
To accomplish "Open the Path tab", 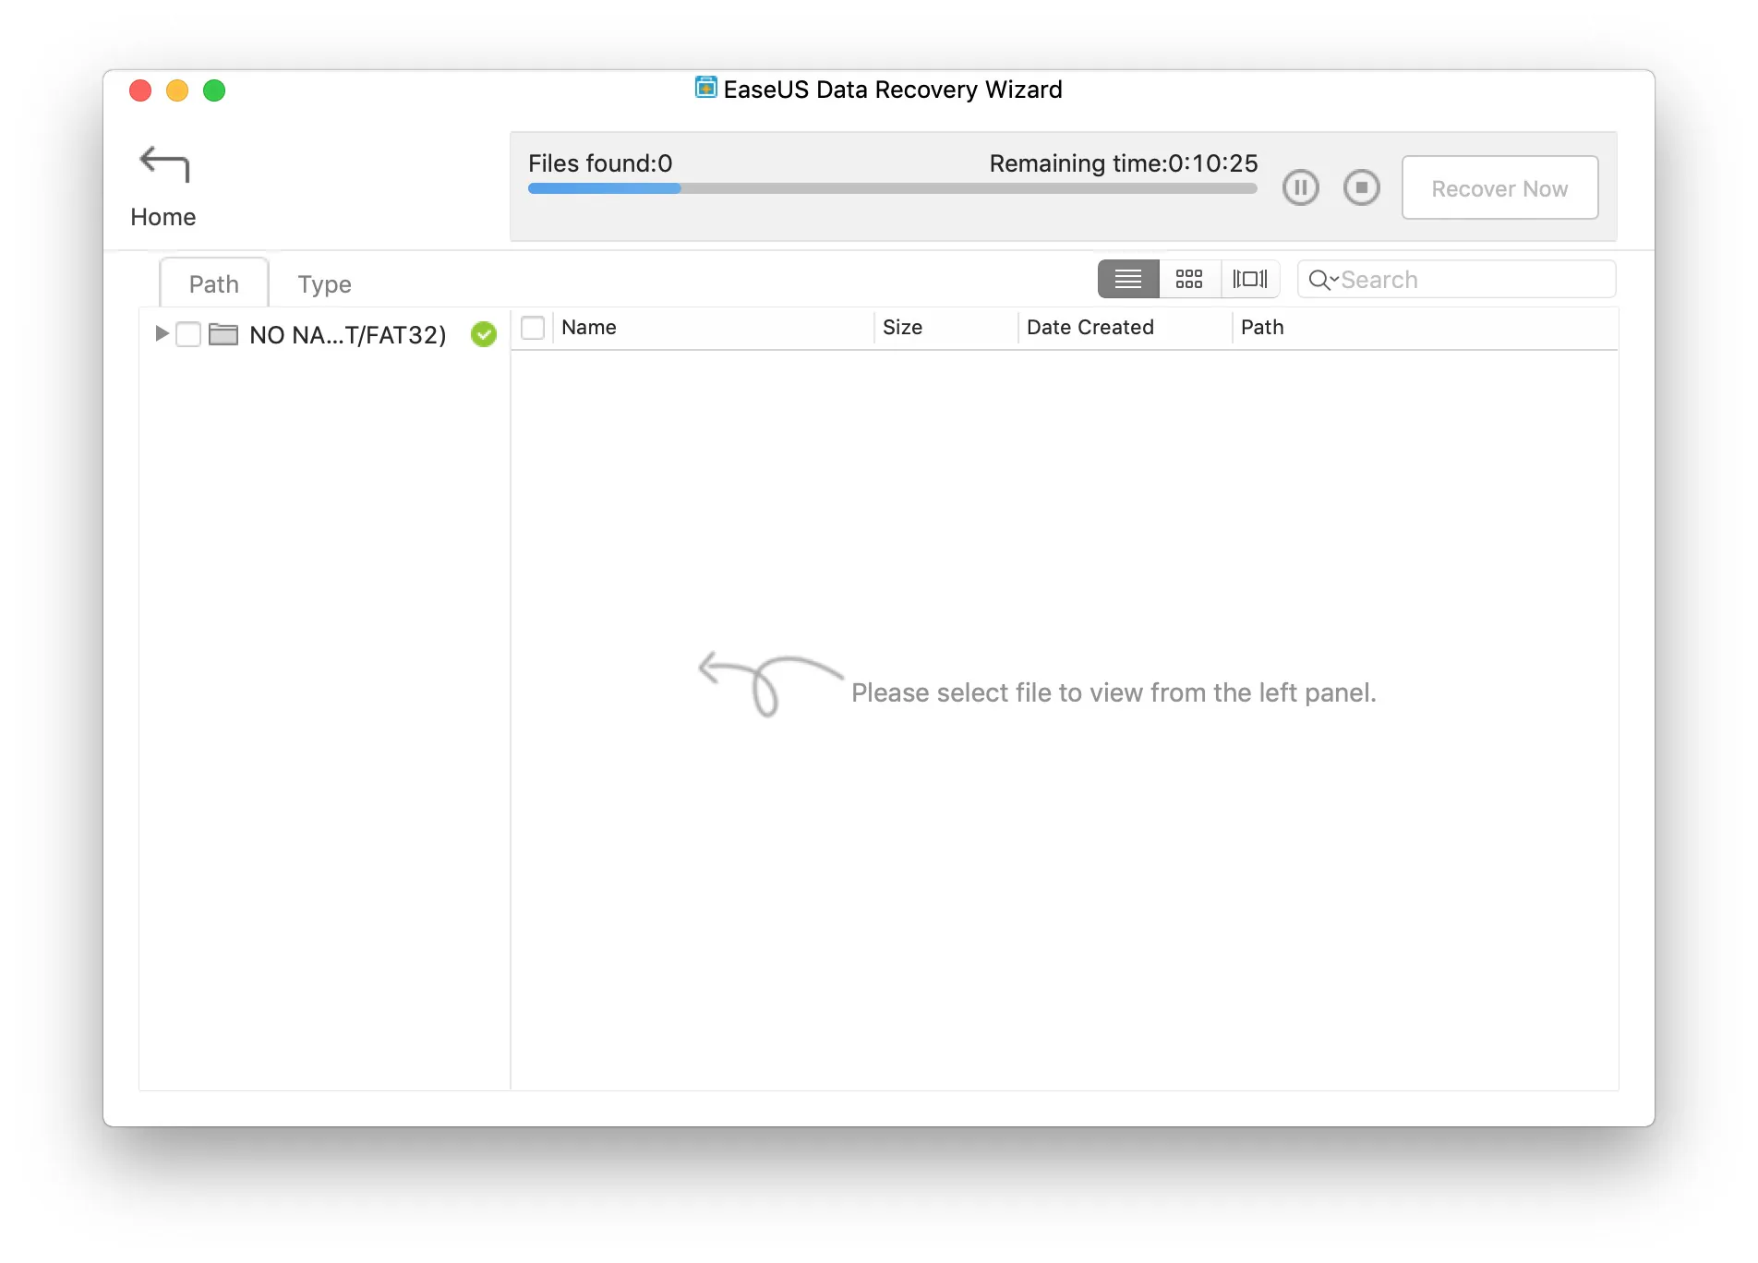I will (214, 283).
